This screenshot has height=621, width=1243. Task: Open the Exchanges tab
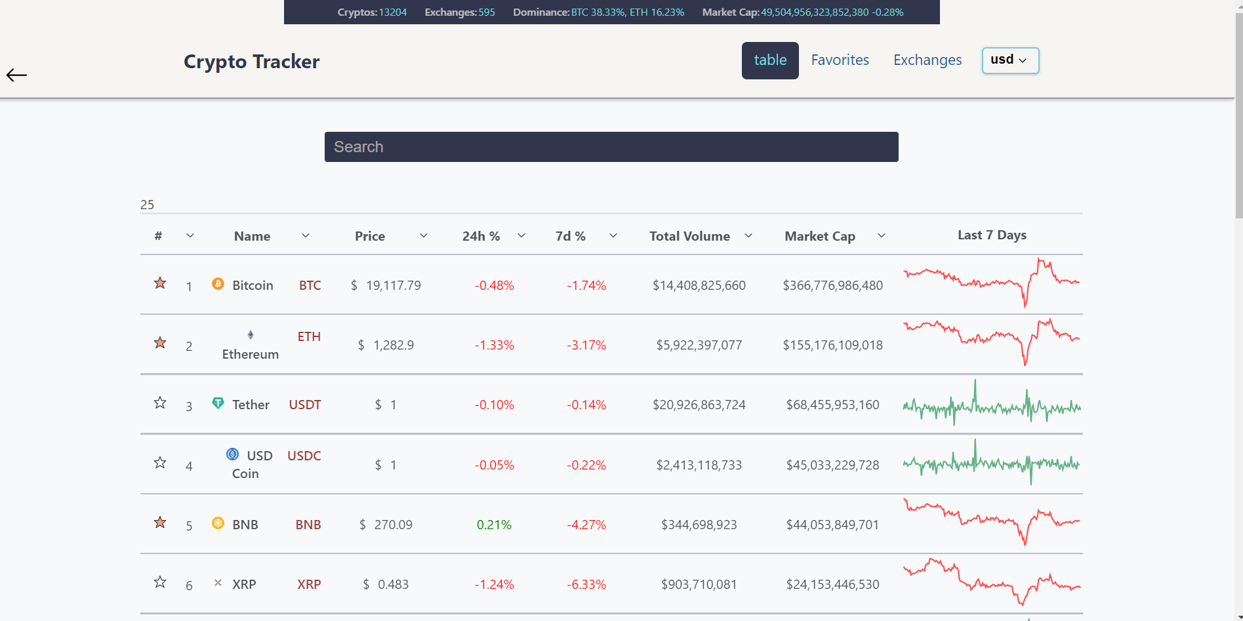927,60
